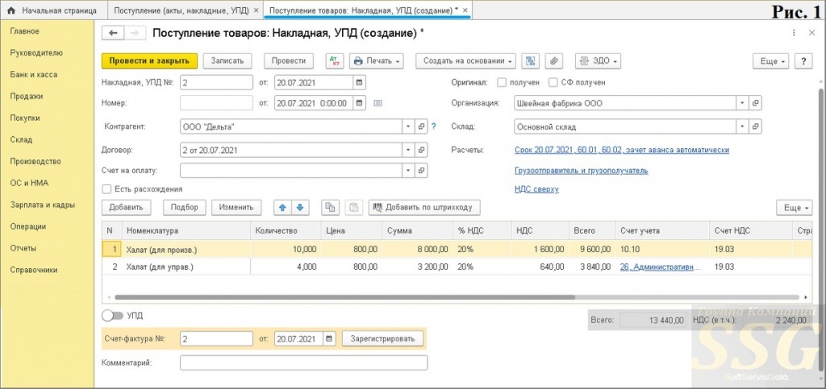Click the question mark next to Контрагент
Viewport: 826px width, 389px height.
434,126
